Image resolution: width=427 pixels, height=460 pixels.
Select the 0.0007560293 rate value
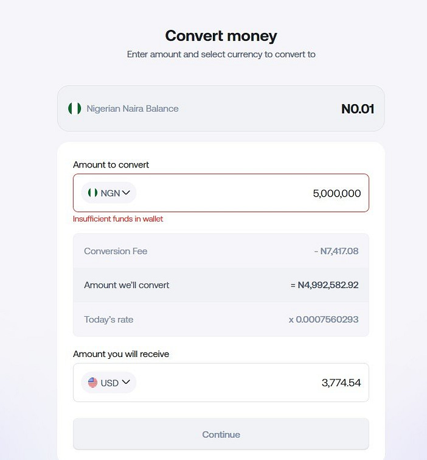click(327, 319)
